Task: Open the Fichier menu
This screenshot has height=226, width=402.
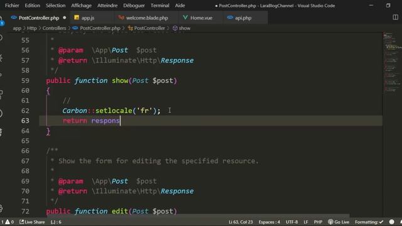Action: click(x=12, y=6)
